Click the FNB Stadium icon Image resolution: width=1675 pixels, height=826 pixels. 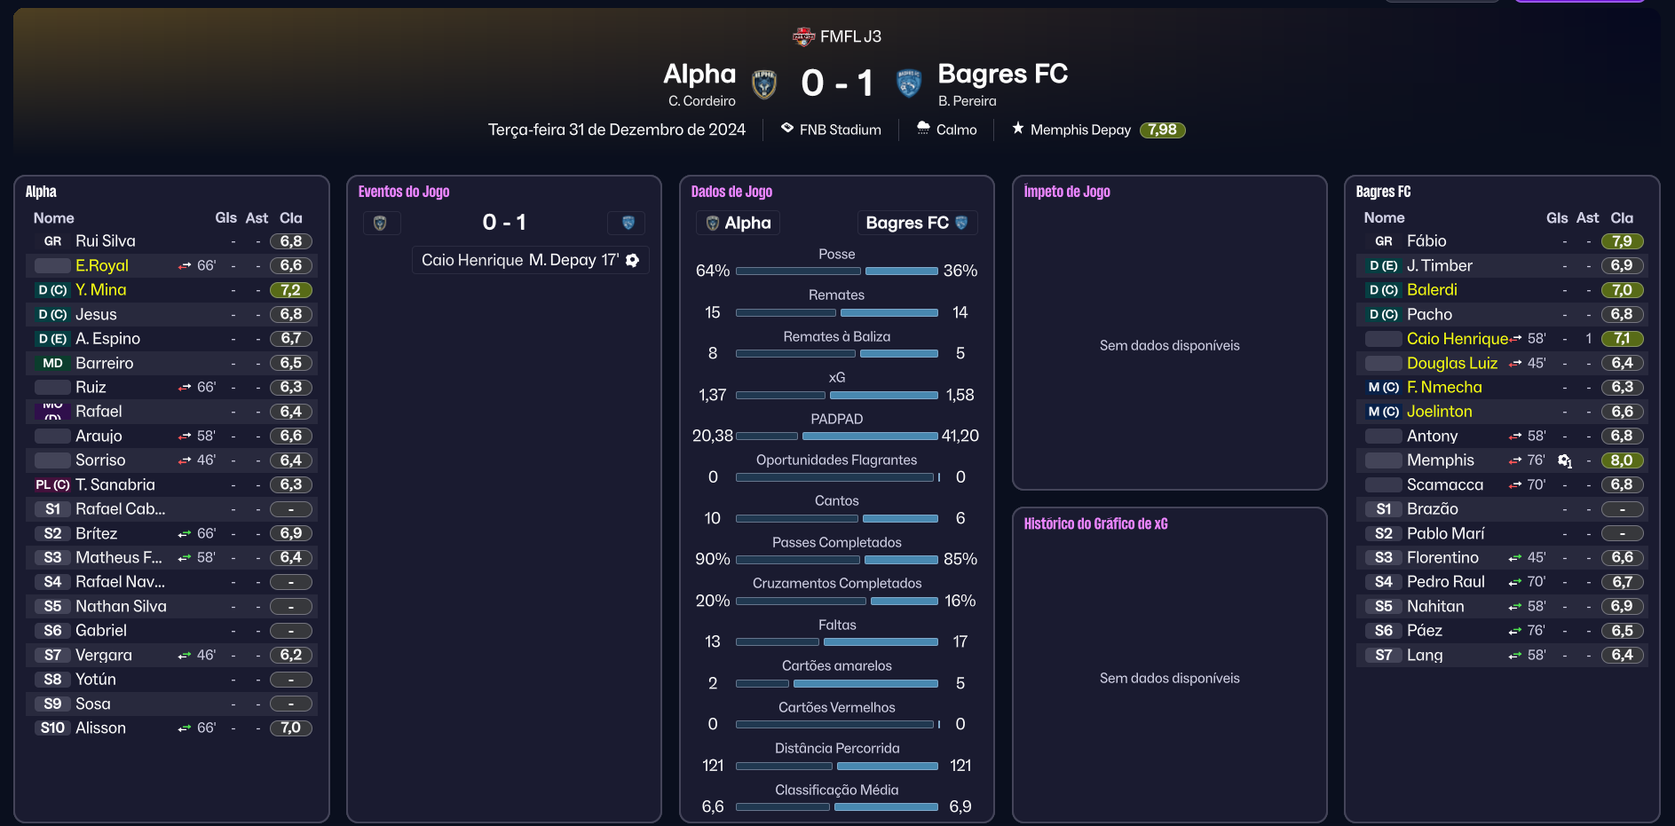point(787,129)
